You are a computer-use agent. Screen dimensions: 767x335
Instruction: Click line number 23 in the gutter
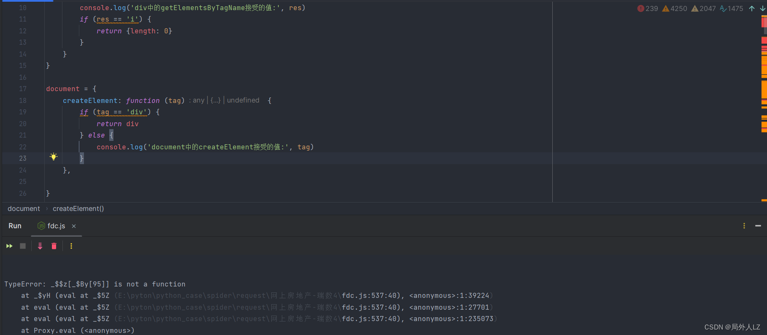(x=23, y=159)
